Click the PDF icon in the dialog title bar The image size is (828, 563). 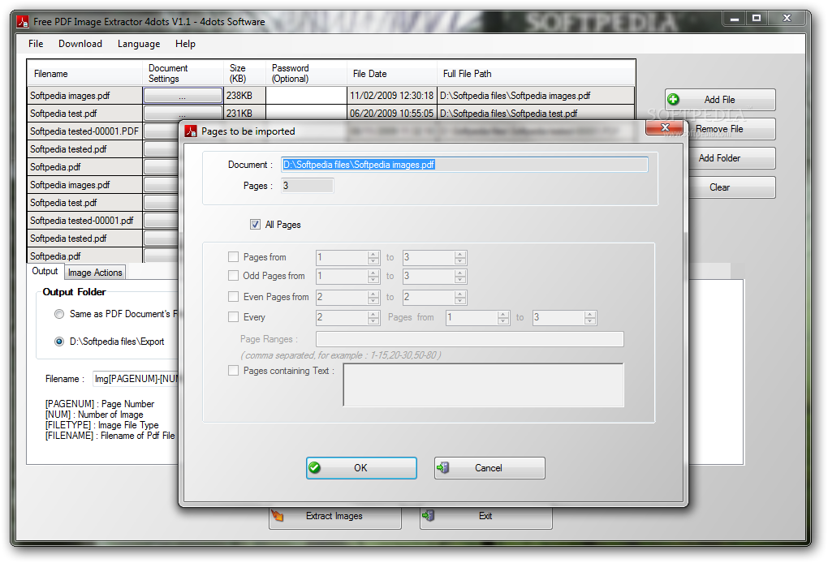[x=191, y=131]
